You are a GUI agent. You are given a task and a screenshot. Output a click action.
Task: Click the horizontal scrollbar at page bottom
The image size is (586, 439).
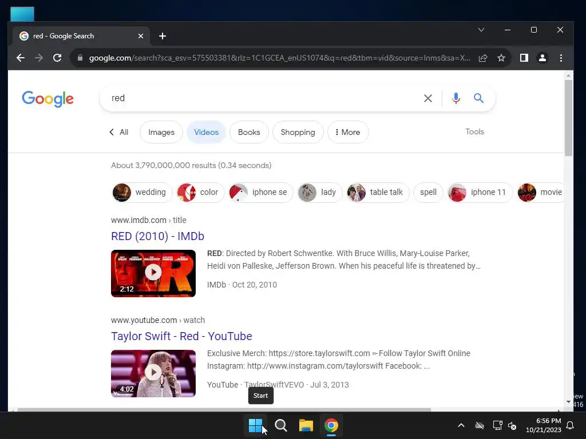point(224,410)
